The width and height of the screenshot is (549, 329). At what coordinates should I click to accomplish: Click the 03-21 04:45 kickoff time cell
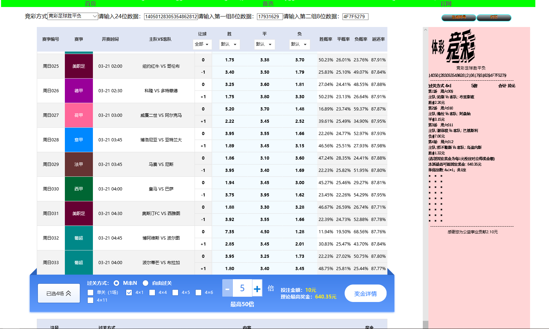[110, 238]
